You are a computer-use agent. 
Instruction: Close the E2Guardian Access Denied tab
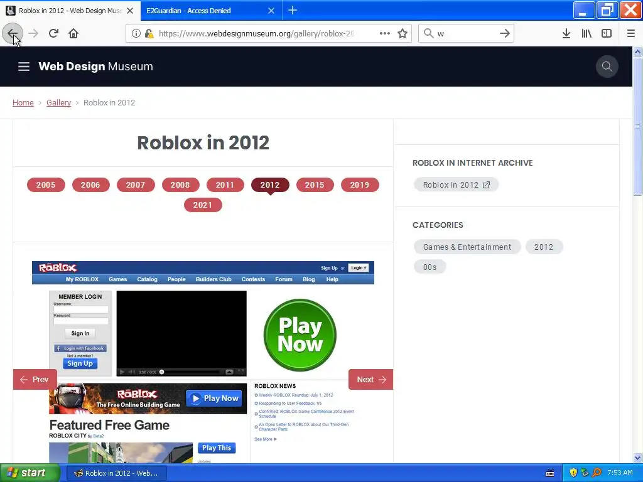click(x=271, y=11)
